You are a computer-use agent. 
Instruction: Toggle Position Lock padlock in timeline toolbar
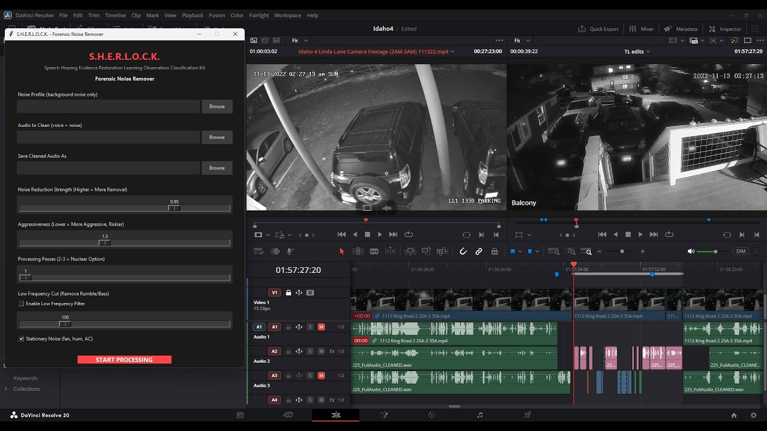494,251
